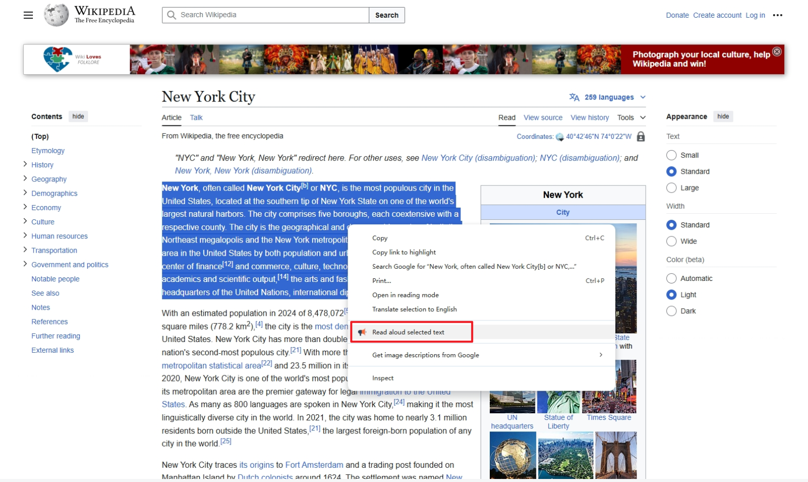The height and width of the screenshot is (482, 808).
Task: Open the View history tab
Action: click(x=590, y=118)
